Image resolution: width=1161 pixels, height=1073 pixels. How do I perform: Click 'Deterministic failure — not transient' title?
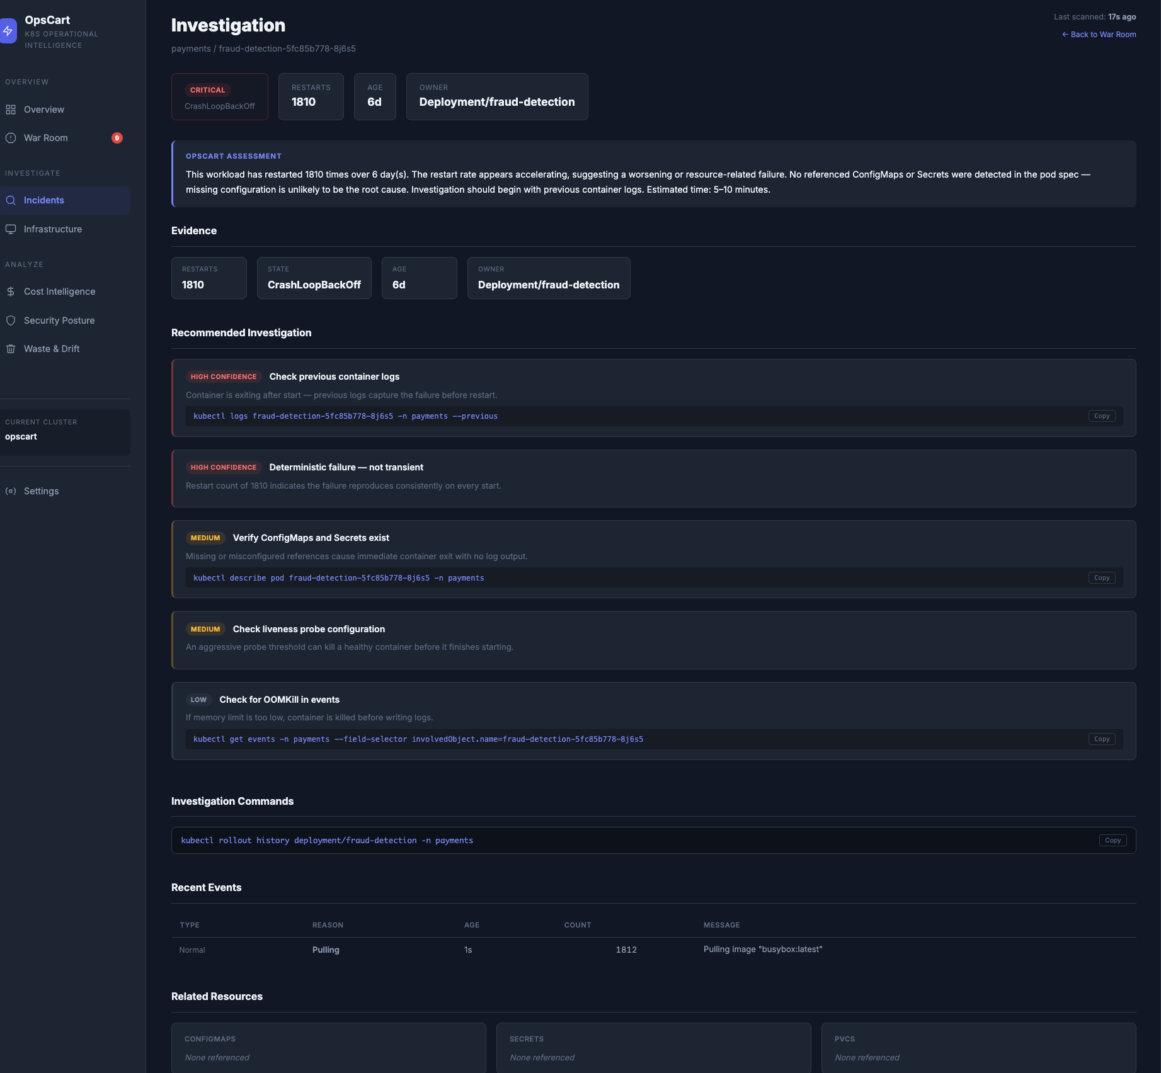click(x=346, y=467)
